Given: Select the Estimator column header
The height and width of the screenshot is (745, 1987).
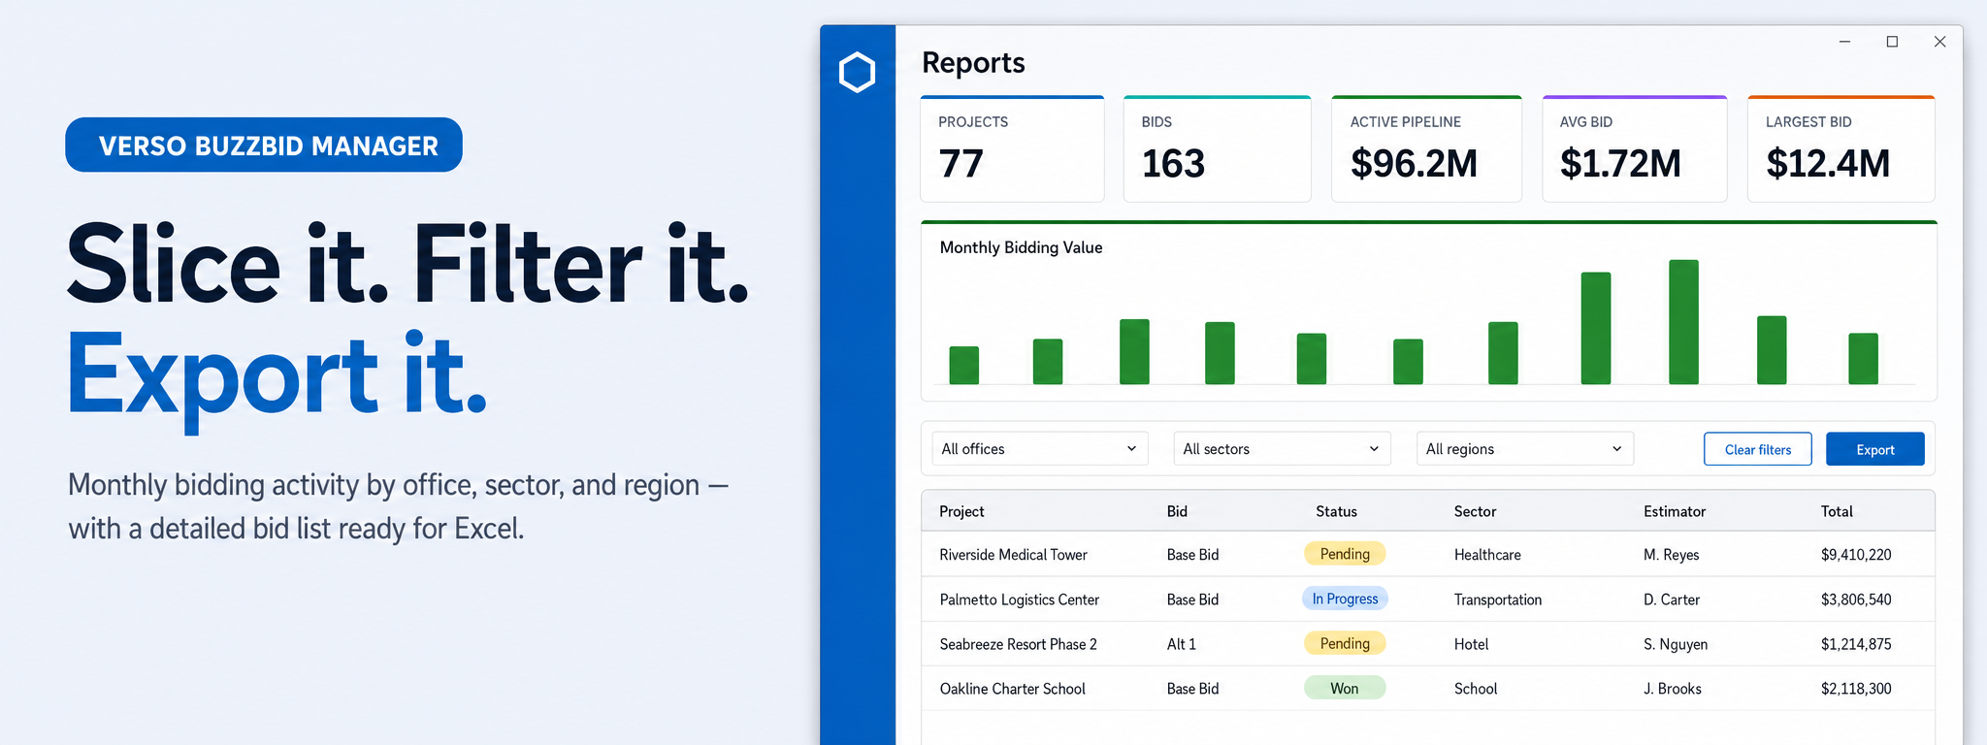Looking at the screenshot, I should point(1675,511).
